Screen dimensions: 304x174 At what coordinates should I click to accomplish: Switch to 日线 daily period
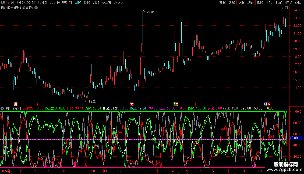pos(78,2)
